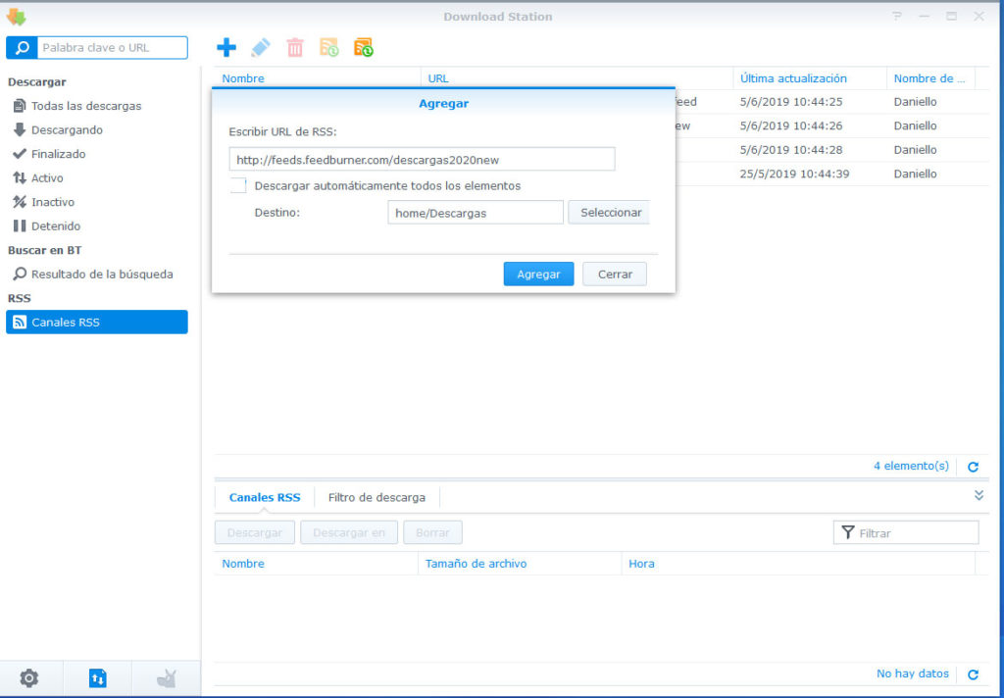
Task: Sort by Tamaño de archivo column header
Action: pyautogui.click(x=520, y=564)
